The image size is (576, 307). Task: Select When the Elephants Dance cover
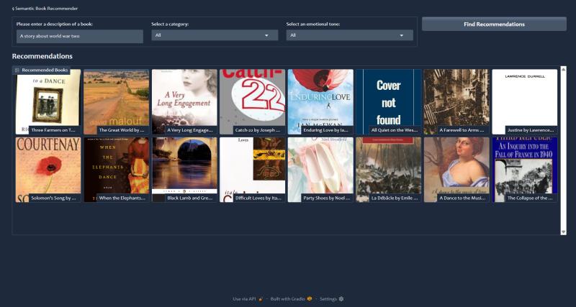pos(116,170)
